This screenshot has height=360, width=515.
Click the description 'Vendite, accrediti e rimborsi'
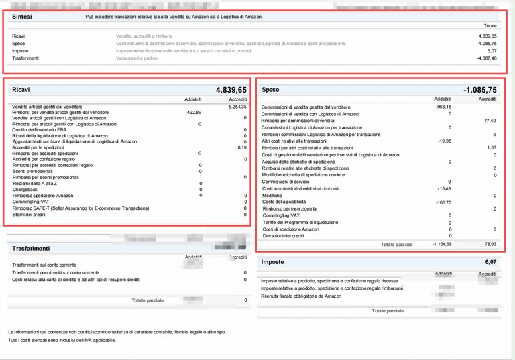tap(144, 36)
